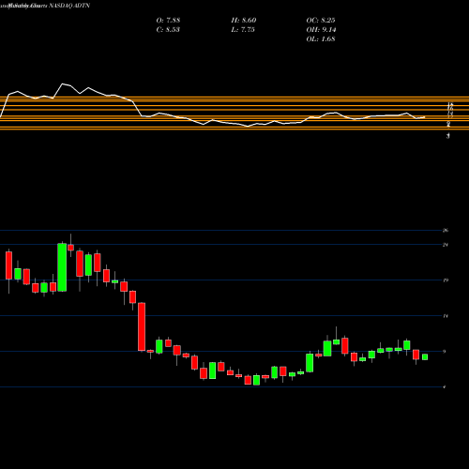Select the open value "O: 7.88"
Image resolution: width=469 pixels, height=469 pixels.
(x=168, y=21)
